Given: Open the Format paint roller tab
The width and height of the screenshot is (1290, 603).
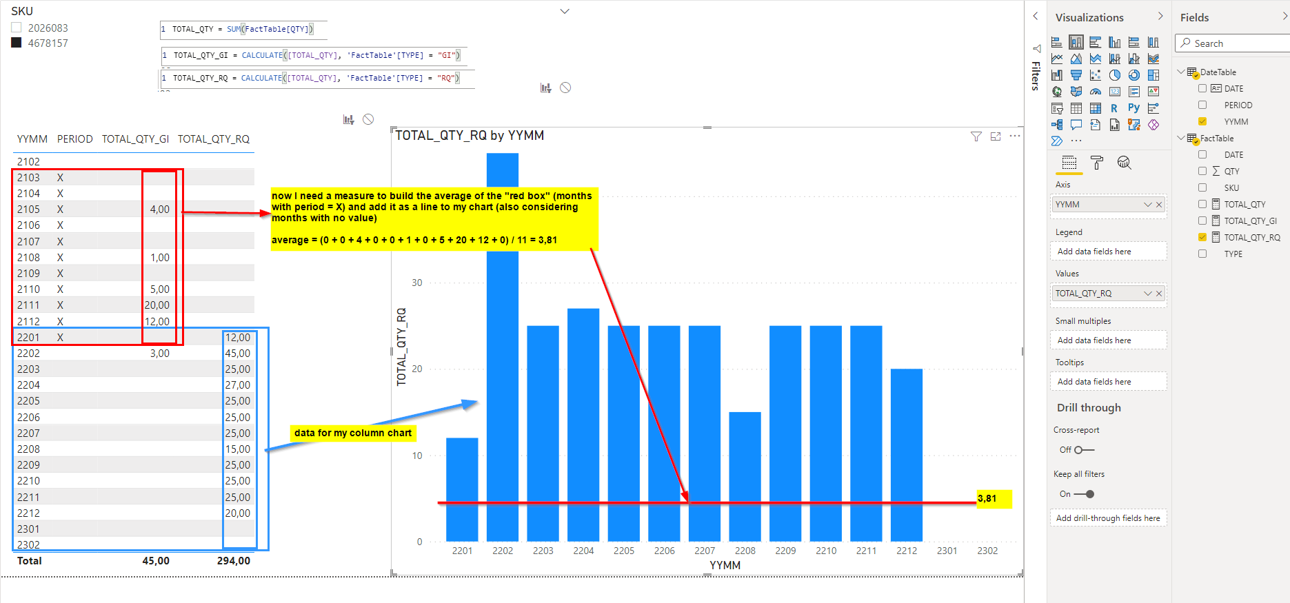Looking at the screenshot, I should [x=1097, y=163].
